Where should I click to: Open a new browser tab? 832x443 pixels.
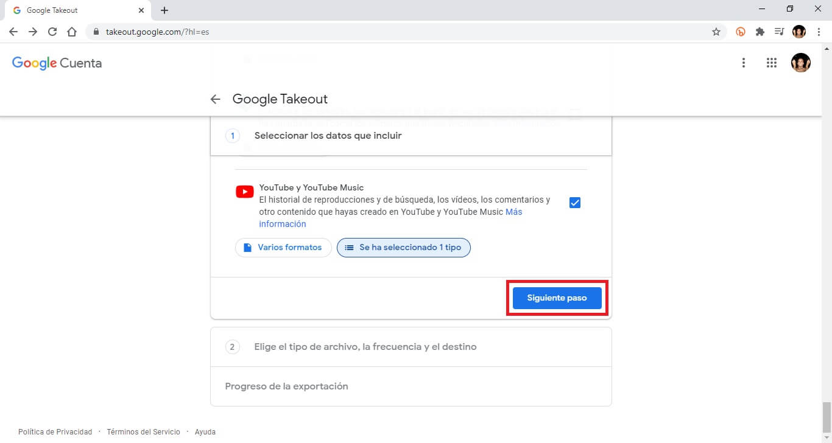(x=164, y=10)
